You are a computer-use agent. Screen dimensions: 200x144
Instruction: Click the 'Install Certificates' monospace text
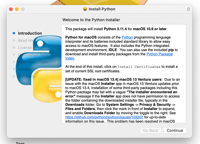(x=139, y=67)
